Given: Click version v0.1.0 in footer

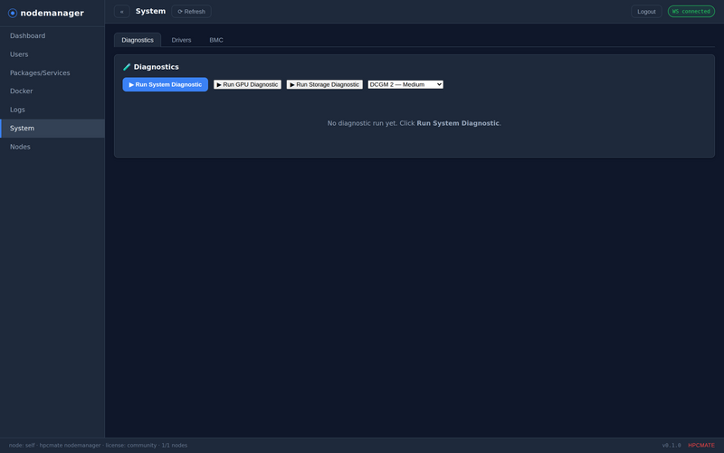Looking at the screenshot, I should click(672, 445).
